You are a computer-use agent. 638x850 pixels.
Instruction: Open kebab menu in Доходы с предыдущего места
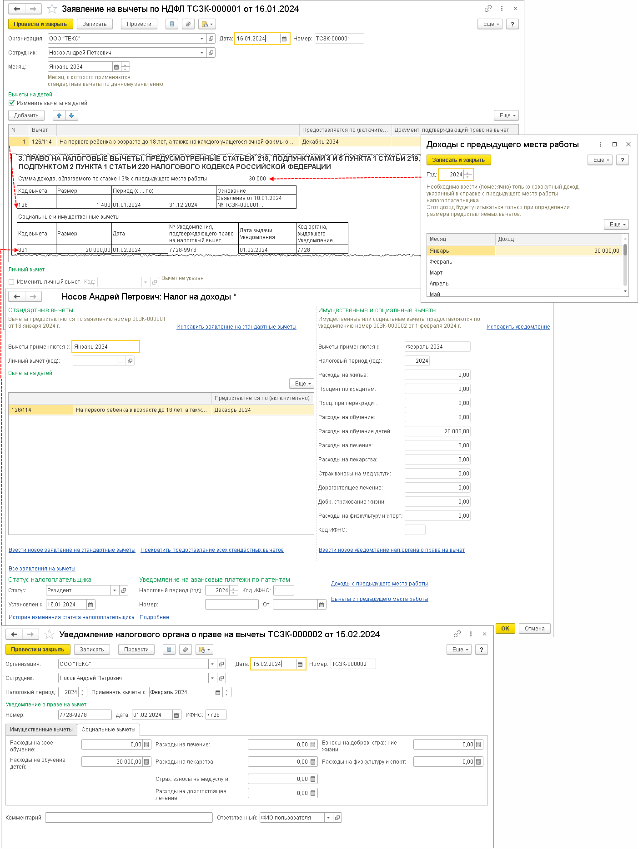[x=600, y=144]
